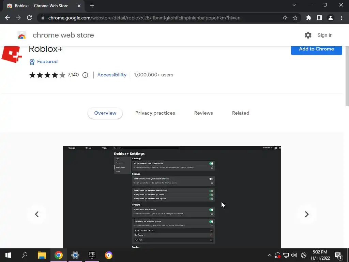Click the sync tray icon with red dot
Image resolution: width=349 pixels, height=262 pixels.
[x=277, y=255]
